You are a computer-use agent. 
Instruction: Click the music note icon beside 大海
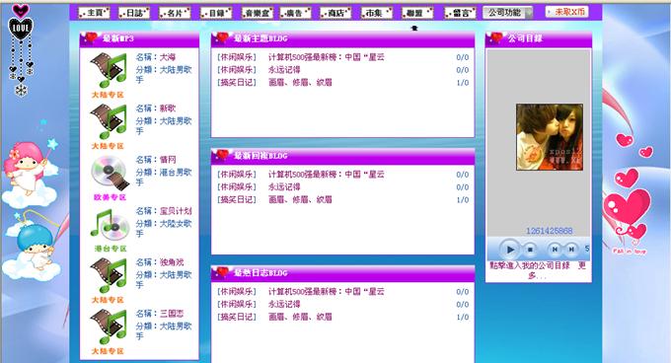[109, 70]
